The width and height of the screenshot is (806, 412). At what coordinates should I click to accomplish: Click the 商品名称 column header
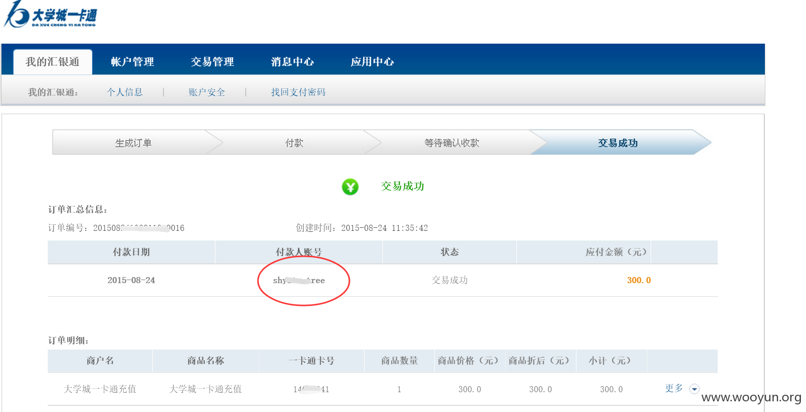click(206, 361)
